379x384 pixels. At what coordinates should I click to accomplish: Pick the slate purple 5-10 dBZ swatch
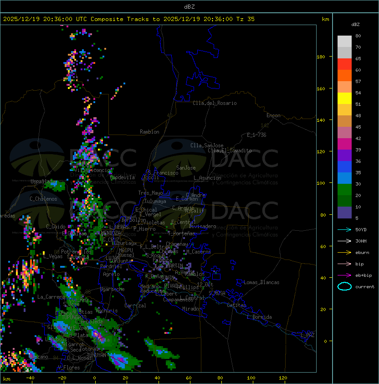344,213
